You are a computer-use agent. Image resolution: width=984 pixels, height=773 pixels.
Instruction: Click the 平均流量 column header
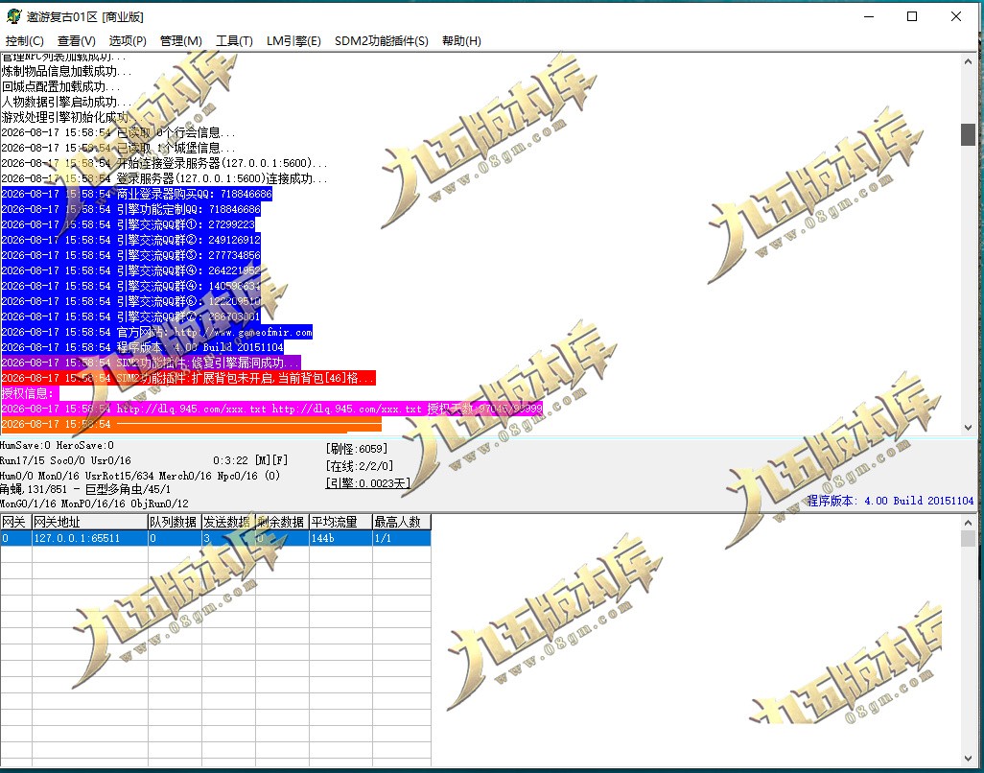point(340,522)
